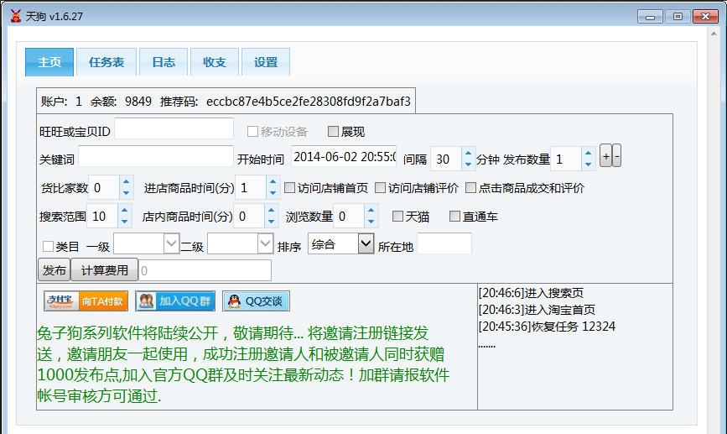The image size is (727, 434).
Task: Click the 发布 button
Action: pyautogui.click(x=55, y=270)
